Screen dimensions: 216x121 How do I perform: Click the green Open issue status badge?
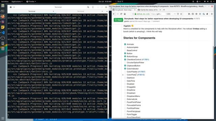pos(118,20)
